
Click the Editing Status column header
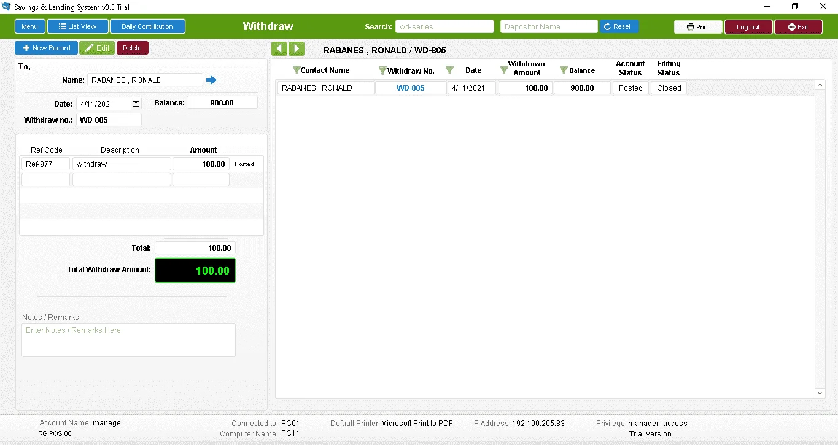pyautogui.click(x=669, y=68)
